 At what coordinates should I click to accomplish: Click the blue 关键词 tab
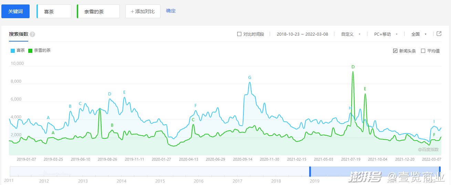click(15, 11)
